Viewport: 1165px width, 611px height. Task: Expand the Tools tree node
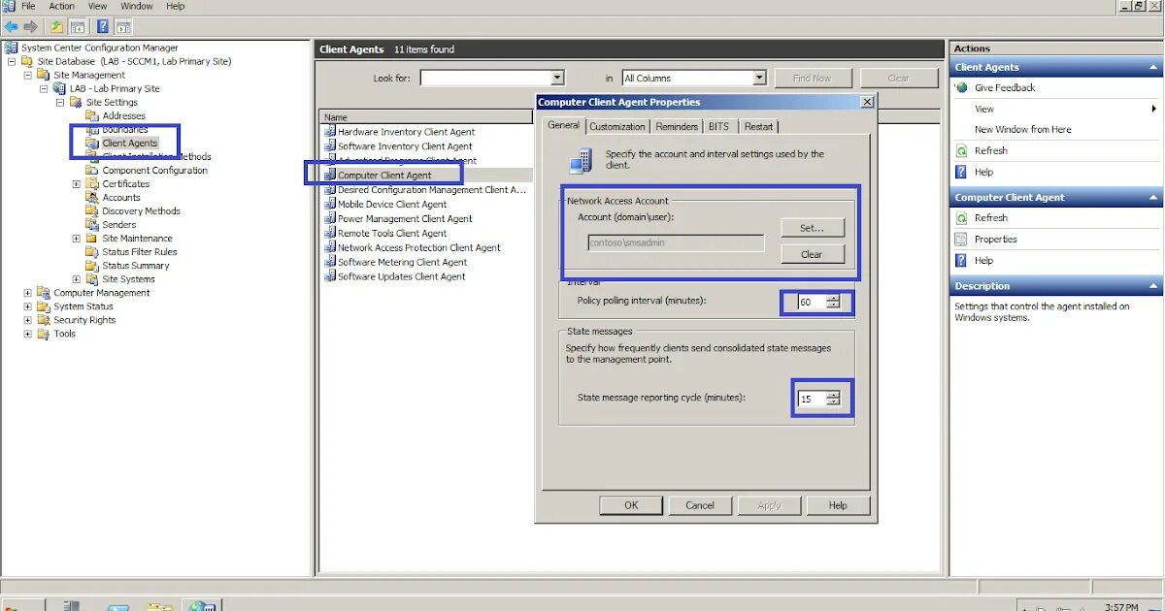[x=28, y=333]
